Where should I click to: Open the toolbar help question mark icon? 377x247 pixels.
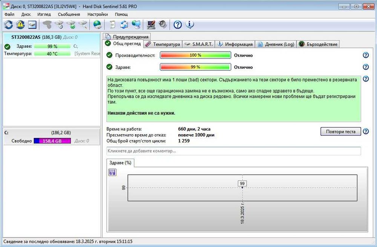tap(178, 24)
